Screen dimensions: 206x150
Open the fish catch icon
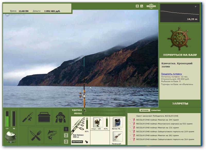click(x=52, y=135)
